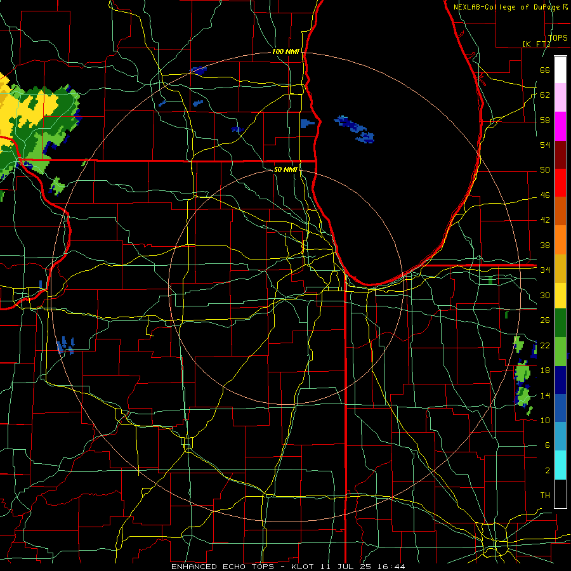The image size is (571, 571).
Task: Click the '26' legend value
Action: pyautogui.click(x=545, y=320)
